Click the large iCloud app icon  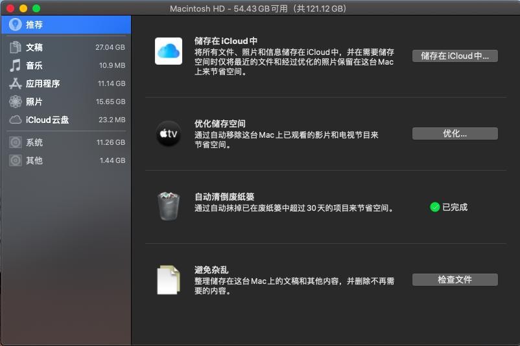pyautogui.click(x=169, y=51)
